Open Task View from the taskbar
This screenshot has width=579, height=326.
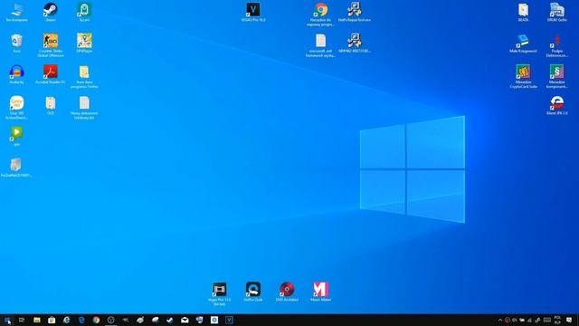click(22, 320)
